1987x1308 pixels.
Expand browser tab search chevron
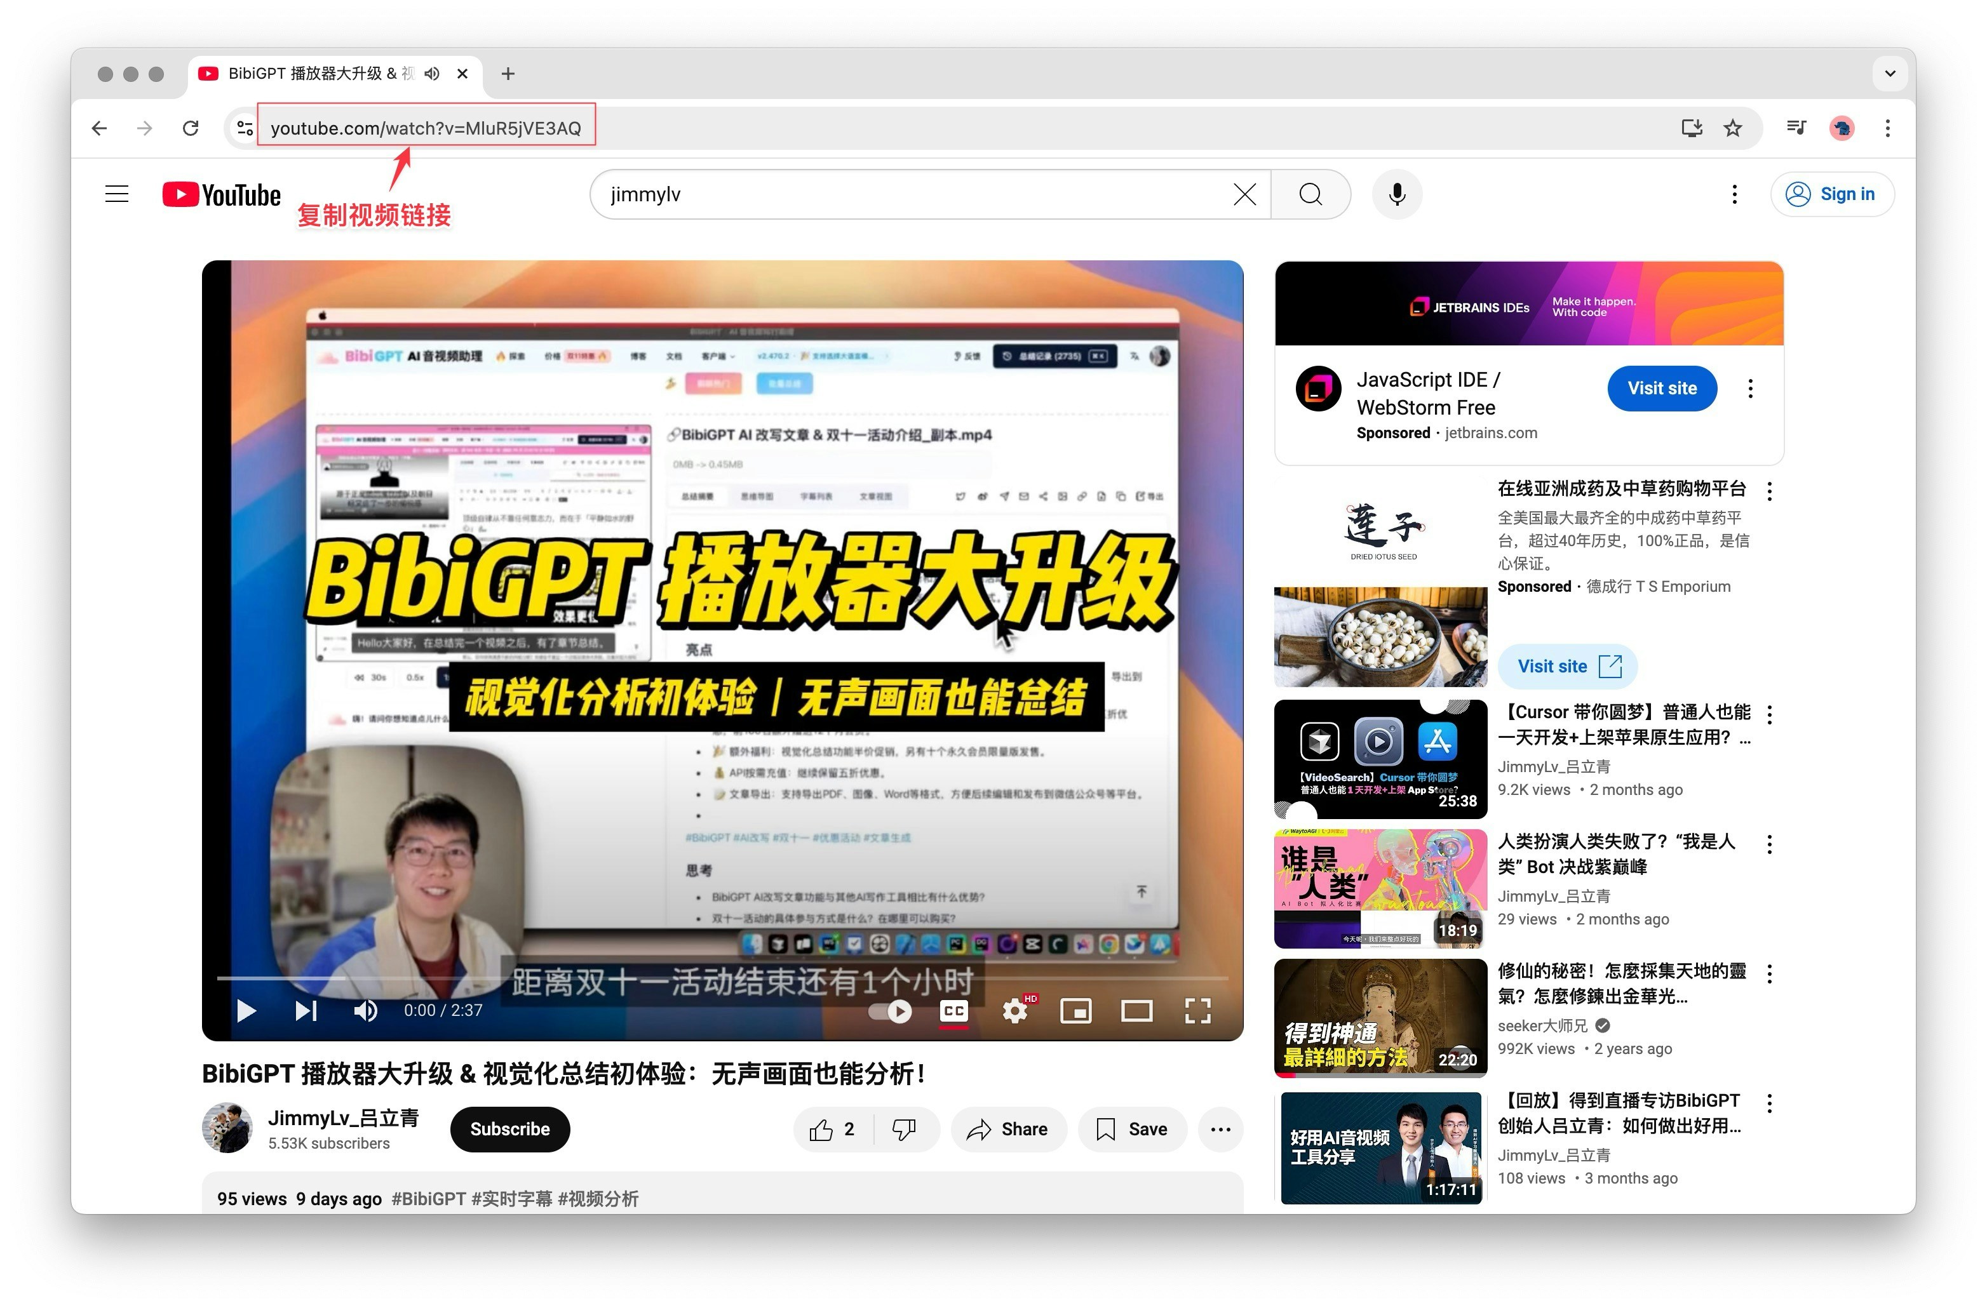1889,74
